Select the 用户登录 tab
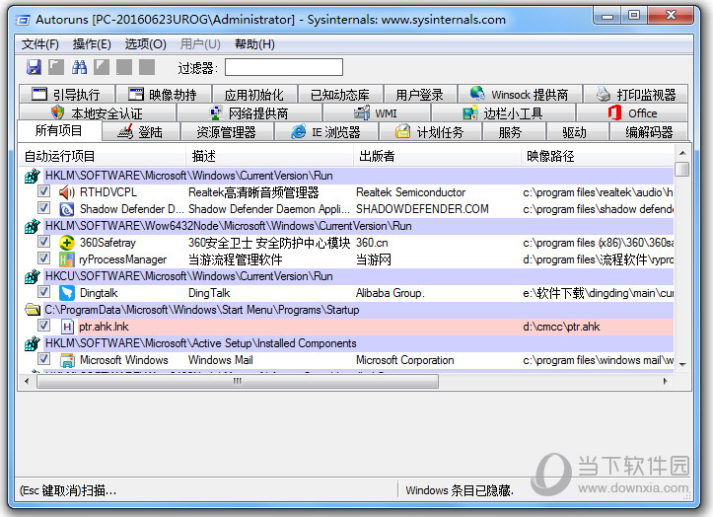The width and height of the screenshot is (713, 517). tap(420, 94)
